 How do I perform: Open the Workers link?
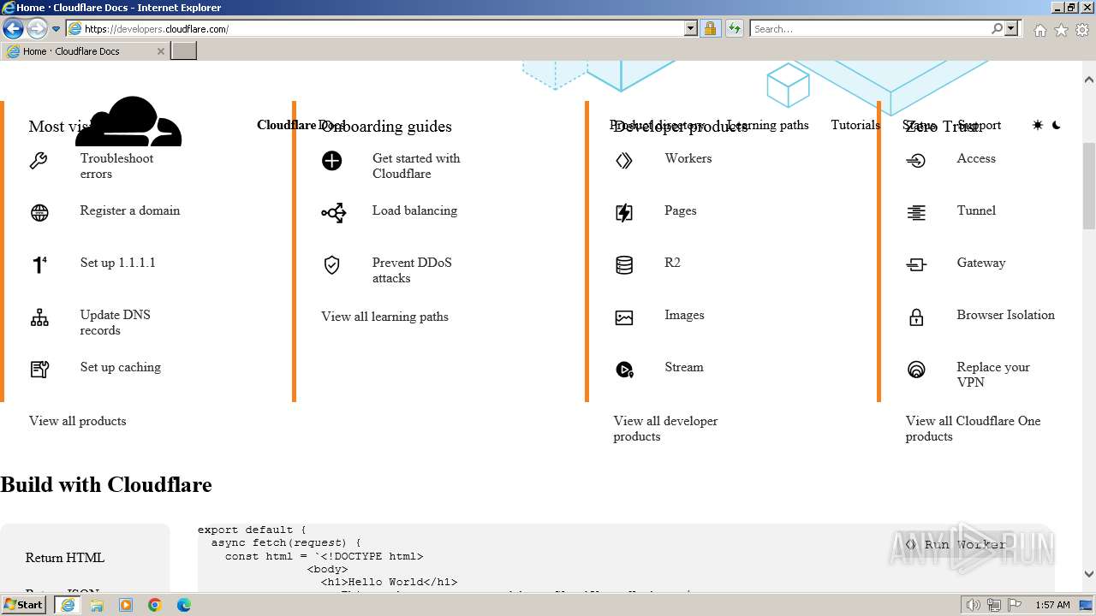688,158
